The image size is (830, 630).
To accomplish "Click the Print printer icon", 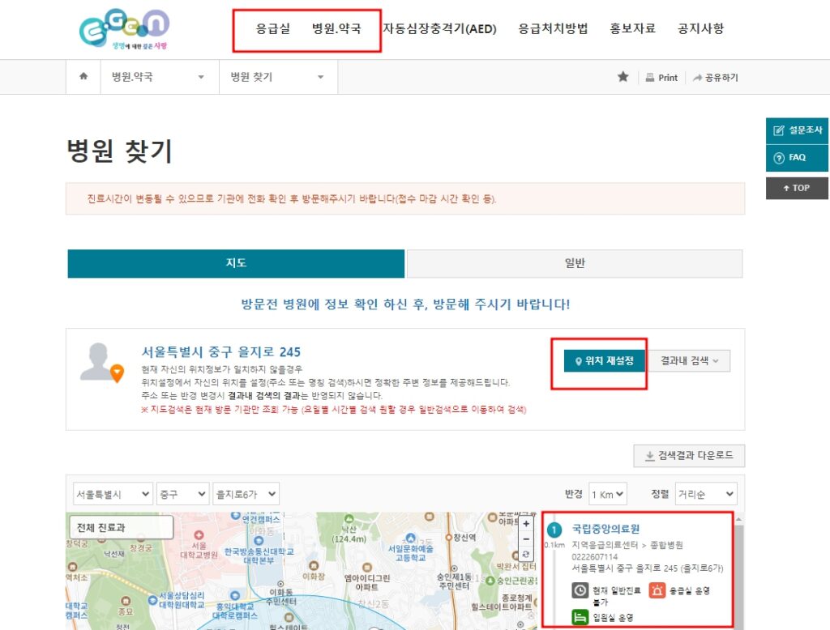I will coord(650,77).
